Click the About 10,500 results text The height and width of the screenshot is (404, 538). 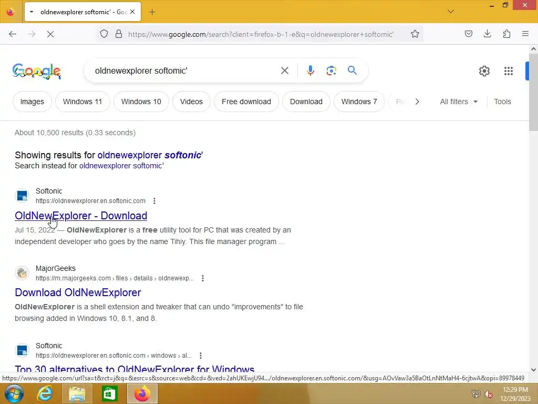click(x=75, y=133)
